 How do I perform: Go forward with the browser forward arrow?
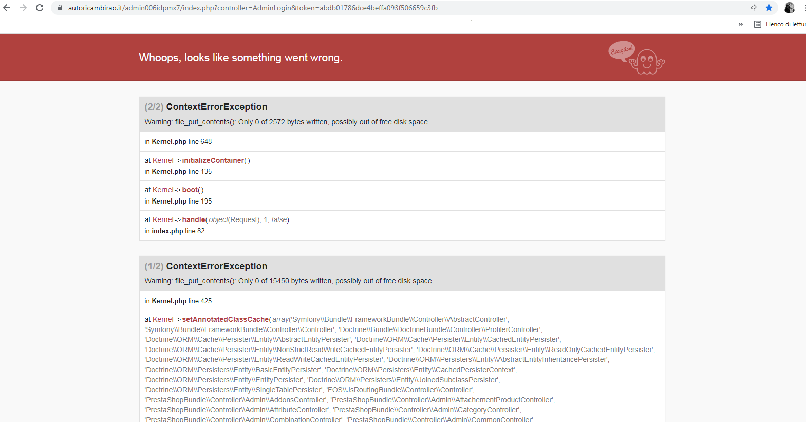[x=23, y=8]
